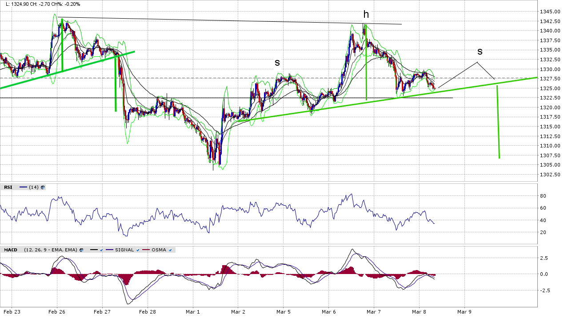Viewport: 564px width, 318px height.
Task: Click the RSI indicator label
Action: [x=8, y=187]
